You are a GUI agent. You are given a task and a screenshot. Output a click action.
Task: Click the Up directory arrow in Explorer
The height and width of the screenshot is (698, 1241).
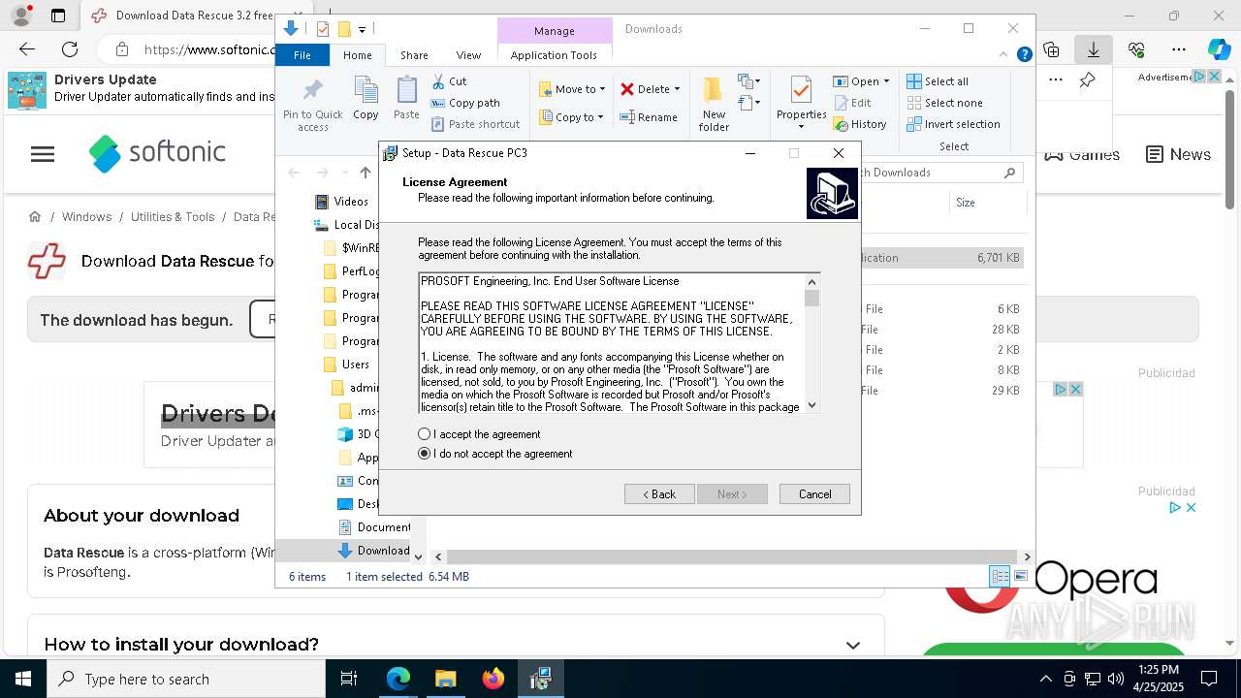pos(365,173)
